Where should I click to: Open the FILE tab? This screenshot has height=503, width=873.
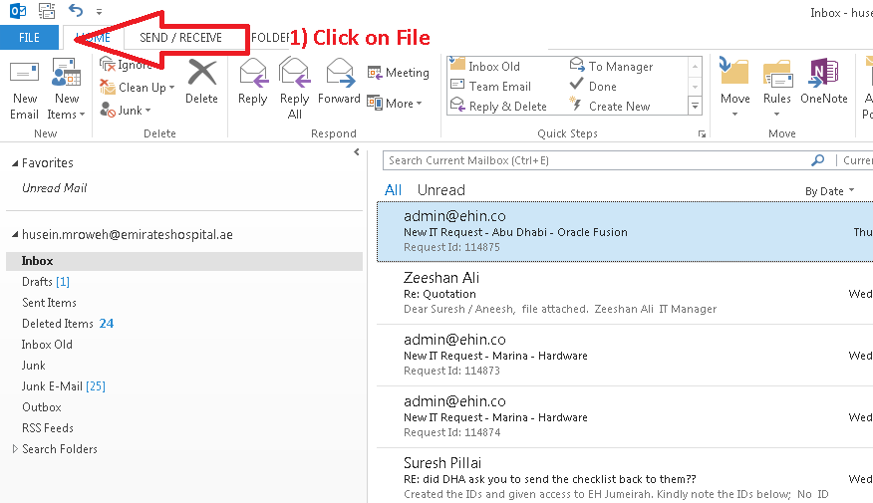[29, 37]
